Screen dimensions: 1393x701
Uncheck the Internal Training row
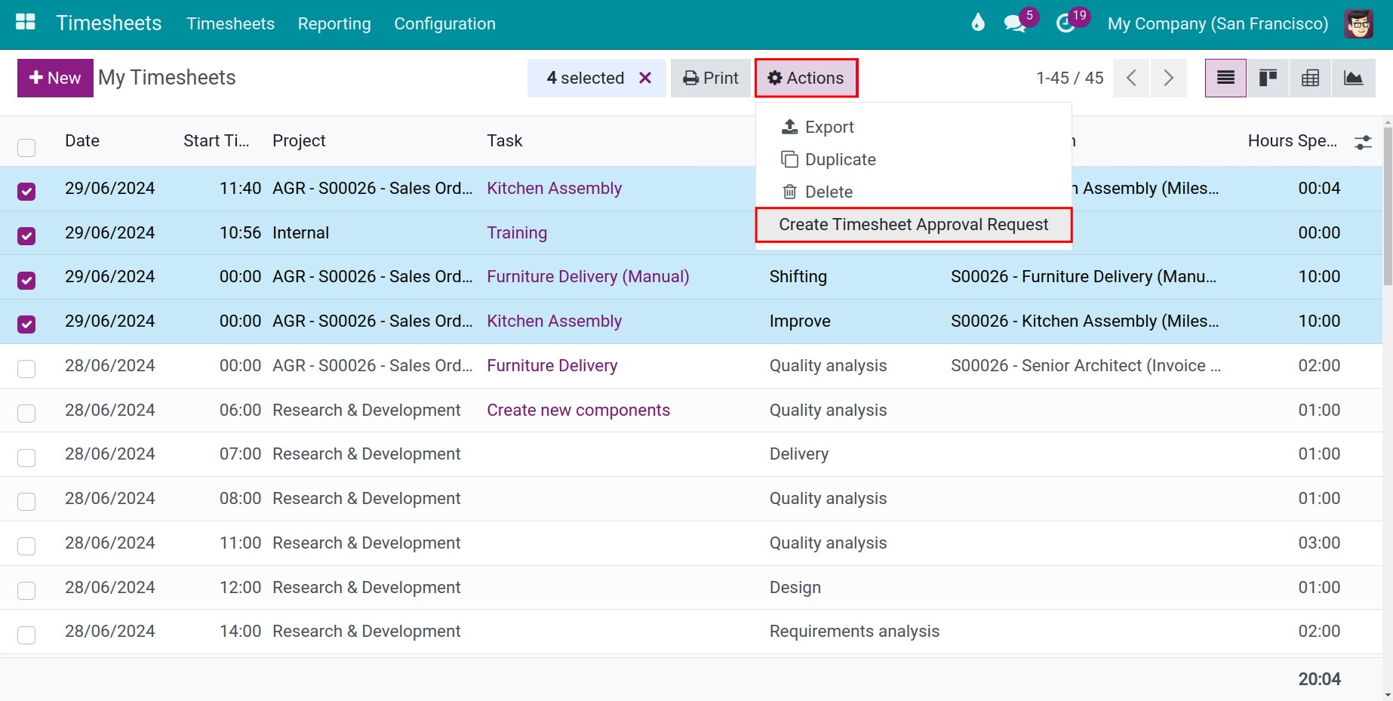[x=26, y=236]
